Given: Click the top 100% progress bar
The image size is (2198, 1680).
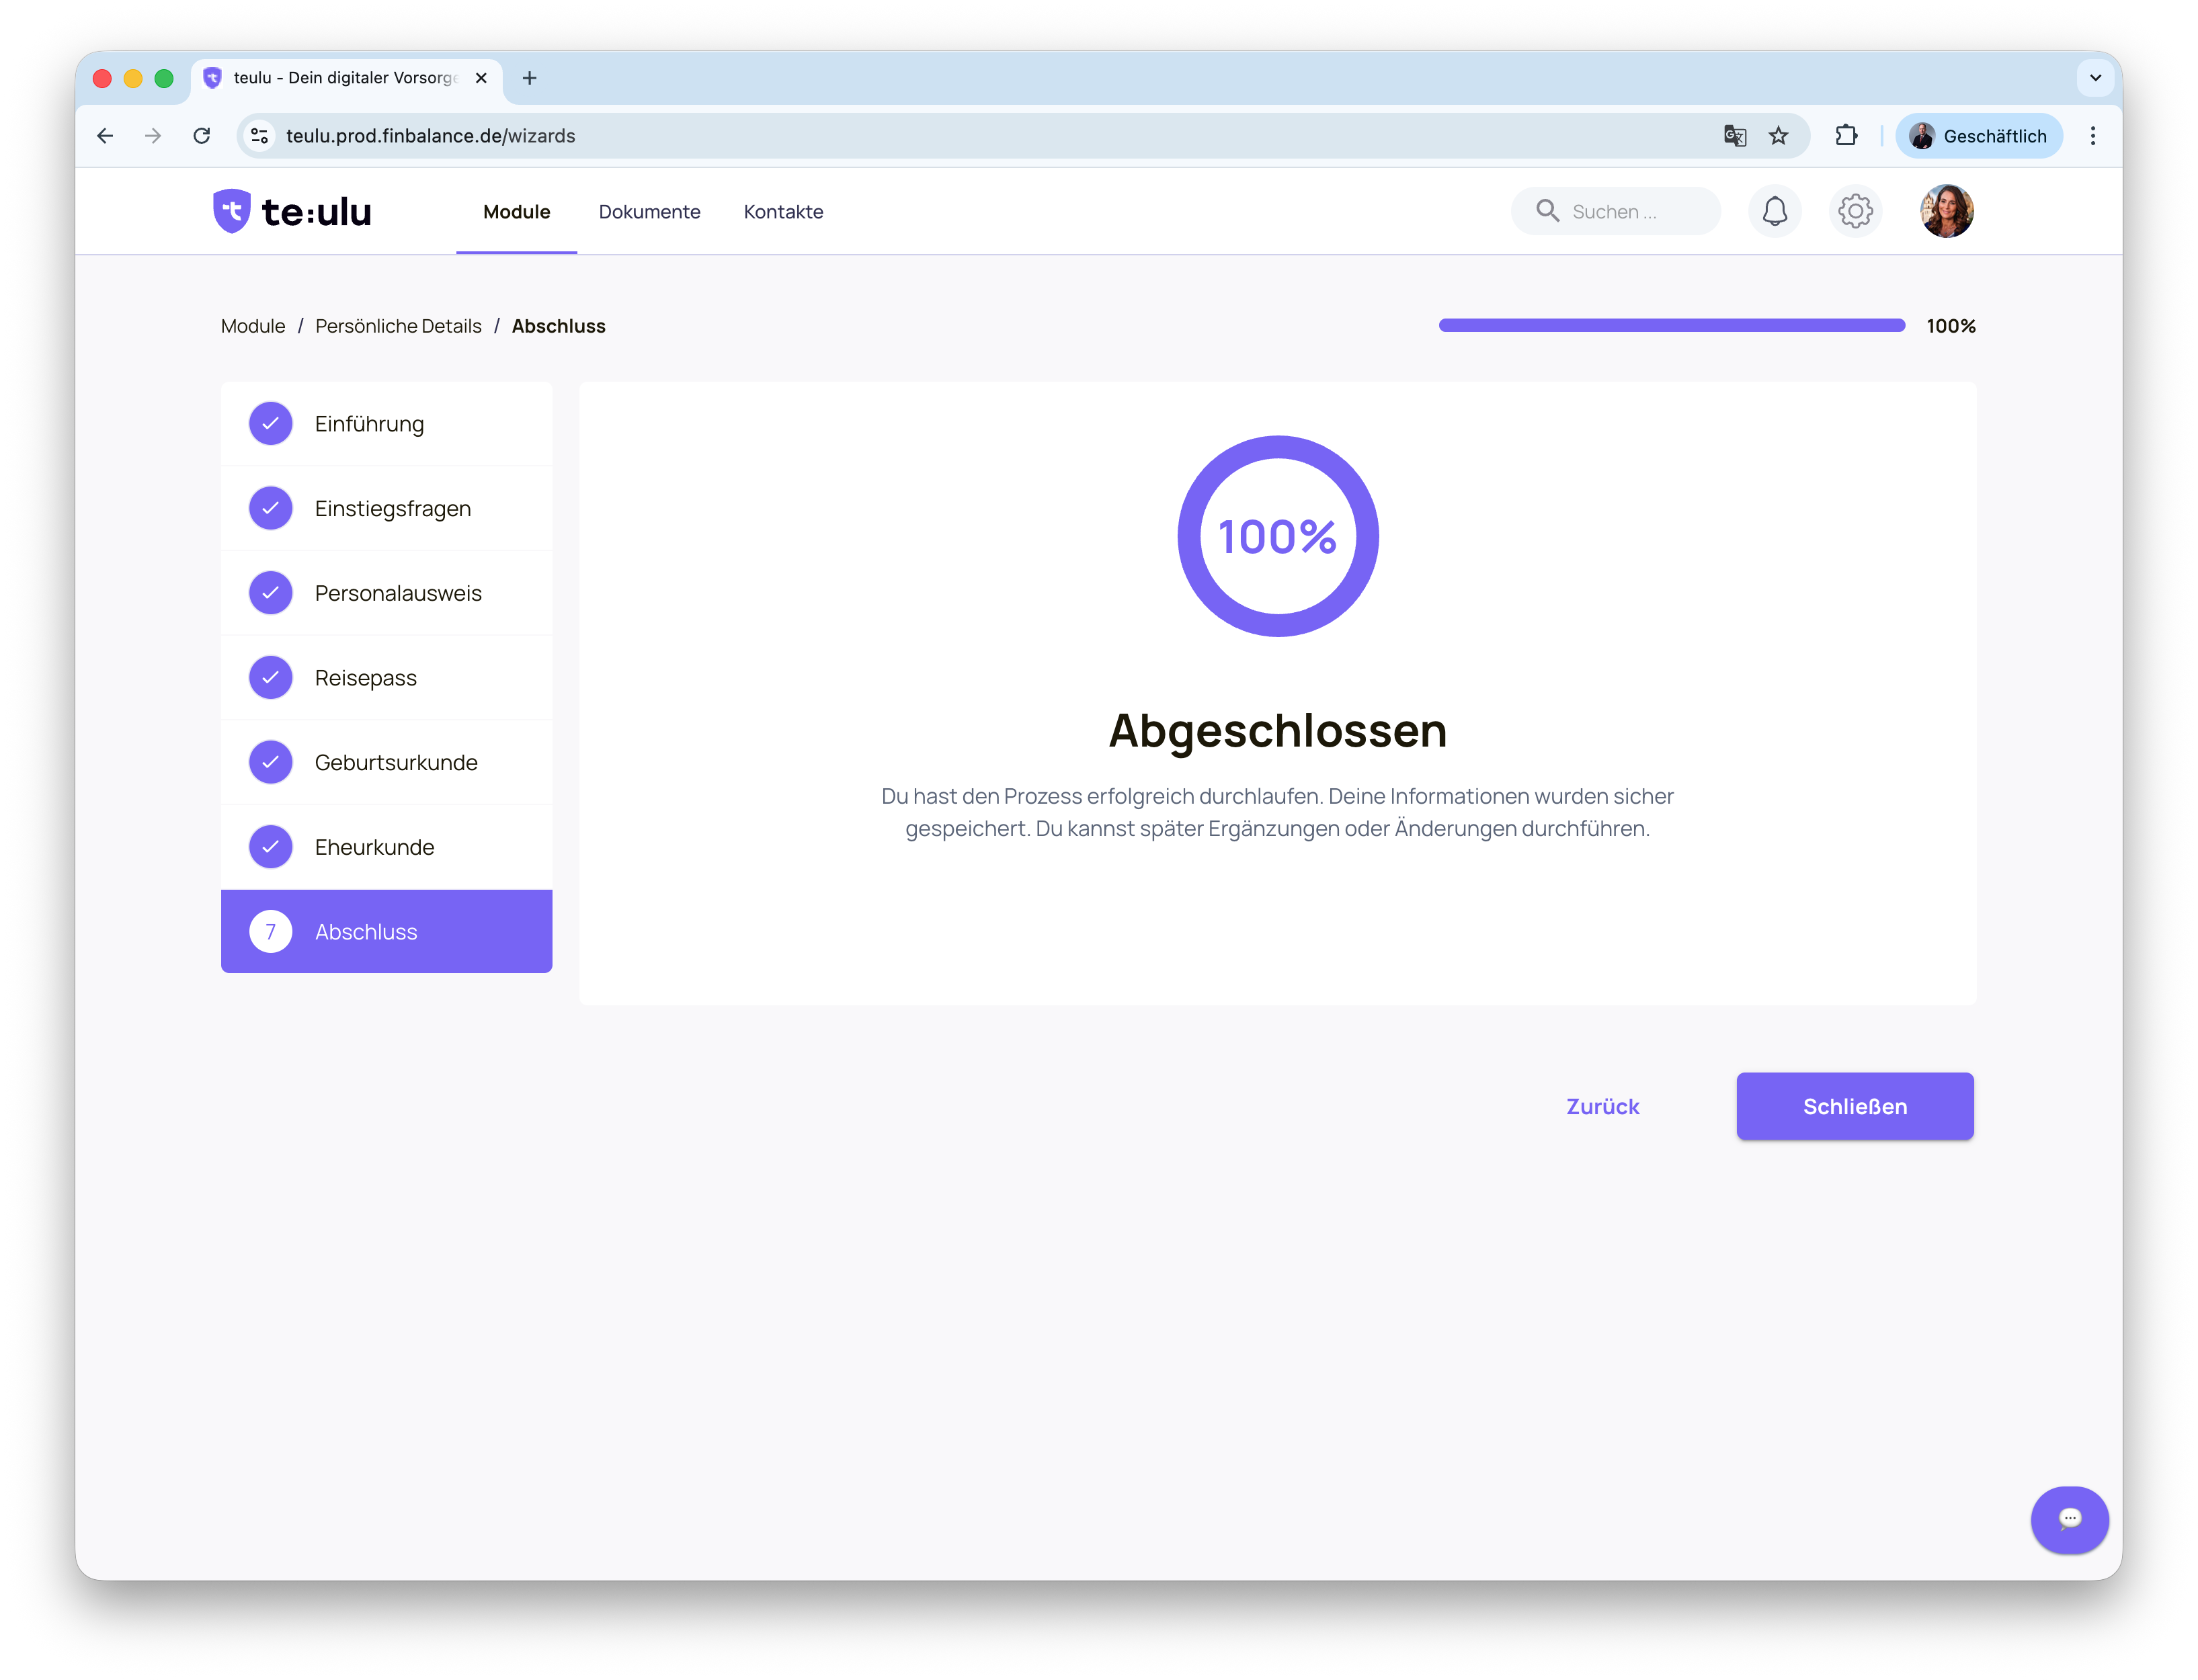Looking at the screenshot, I should click(x=1671, y=325).
